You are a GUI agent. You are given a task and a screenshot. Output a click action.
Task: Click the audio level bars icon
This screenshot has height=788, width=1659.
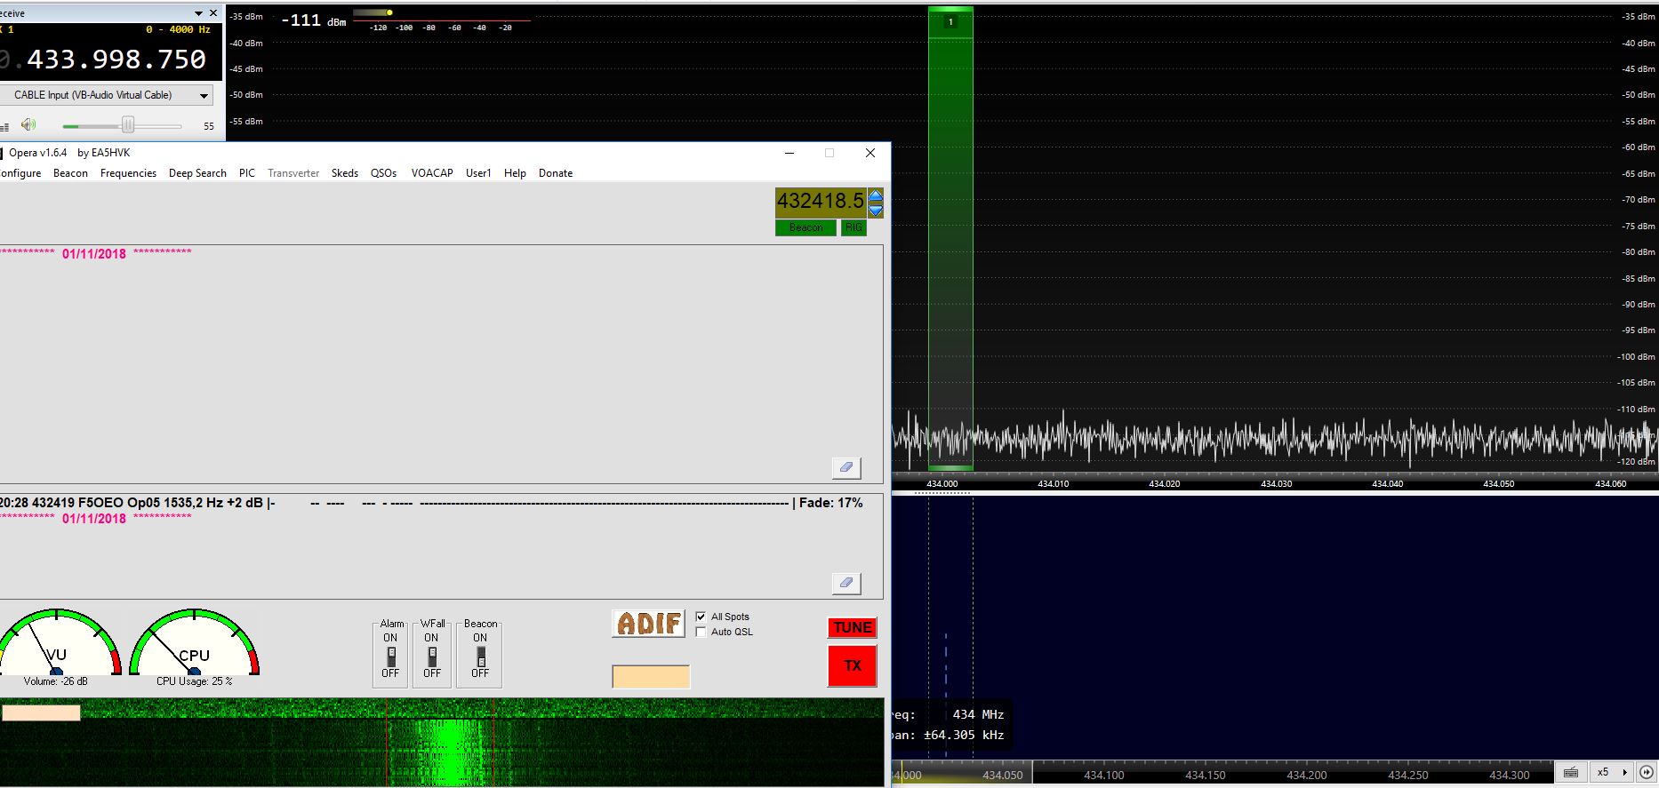click(x=5, y=126)
